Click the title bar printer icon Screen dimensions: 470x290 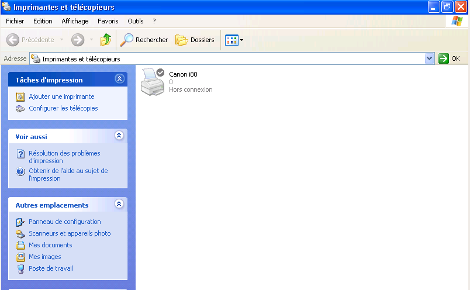pos(6,7)
